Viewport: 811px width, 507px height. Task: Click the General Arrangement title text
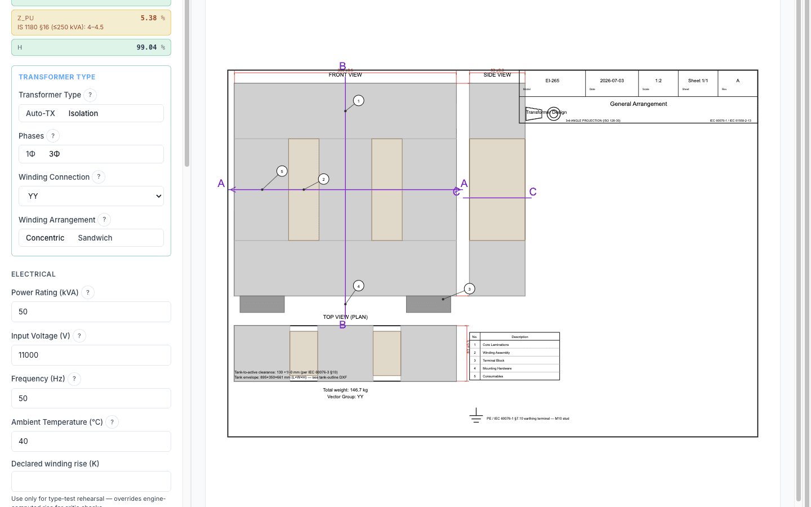[639, 104]
